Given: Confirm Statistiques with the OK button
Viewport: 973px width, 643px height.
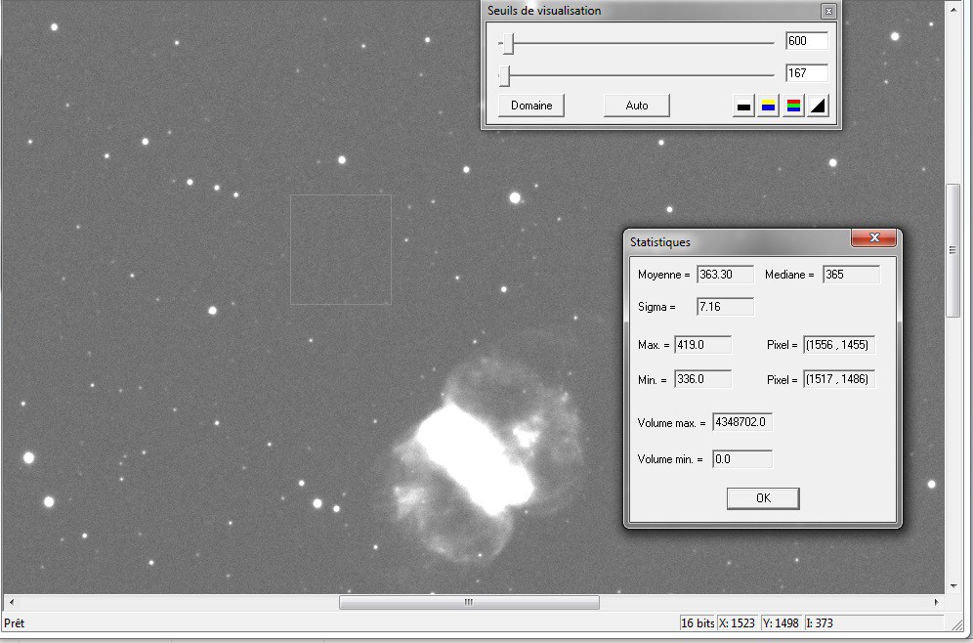Looking at the screenshot, I should click(x=763, y=498).
